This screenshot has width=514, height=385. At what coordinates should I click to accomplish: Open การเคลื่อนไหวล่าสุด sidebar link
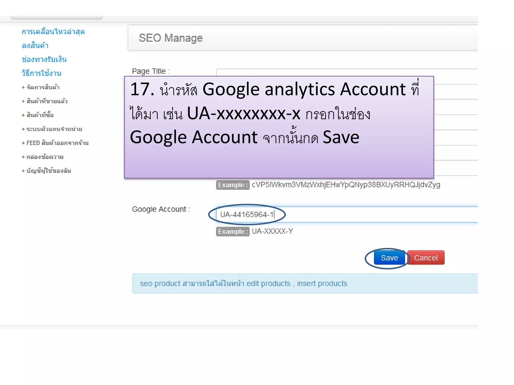53,32
